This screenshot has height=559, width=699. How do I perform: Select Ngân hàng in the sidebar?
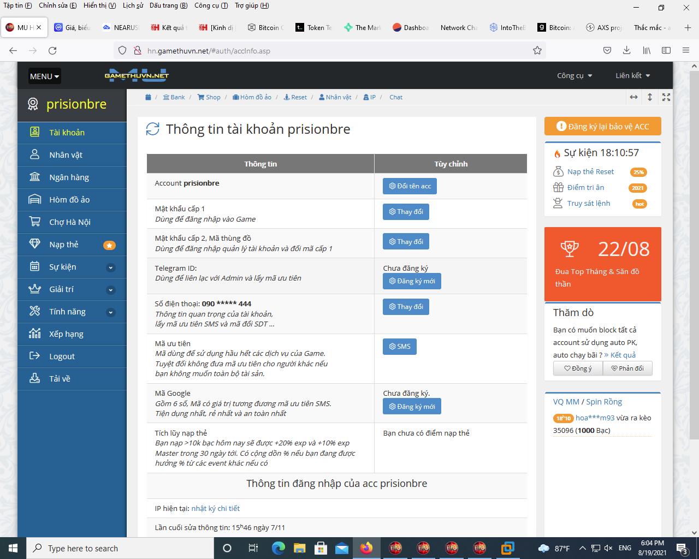pos(69,177)
